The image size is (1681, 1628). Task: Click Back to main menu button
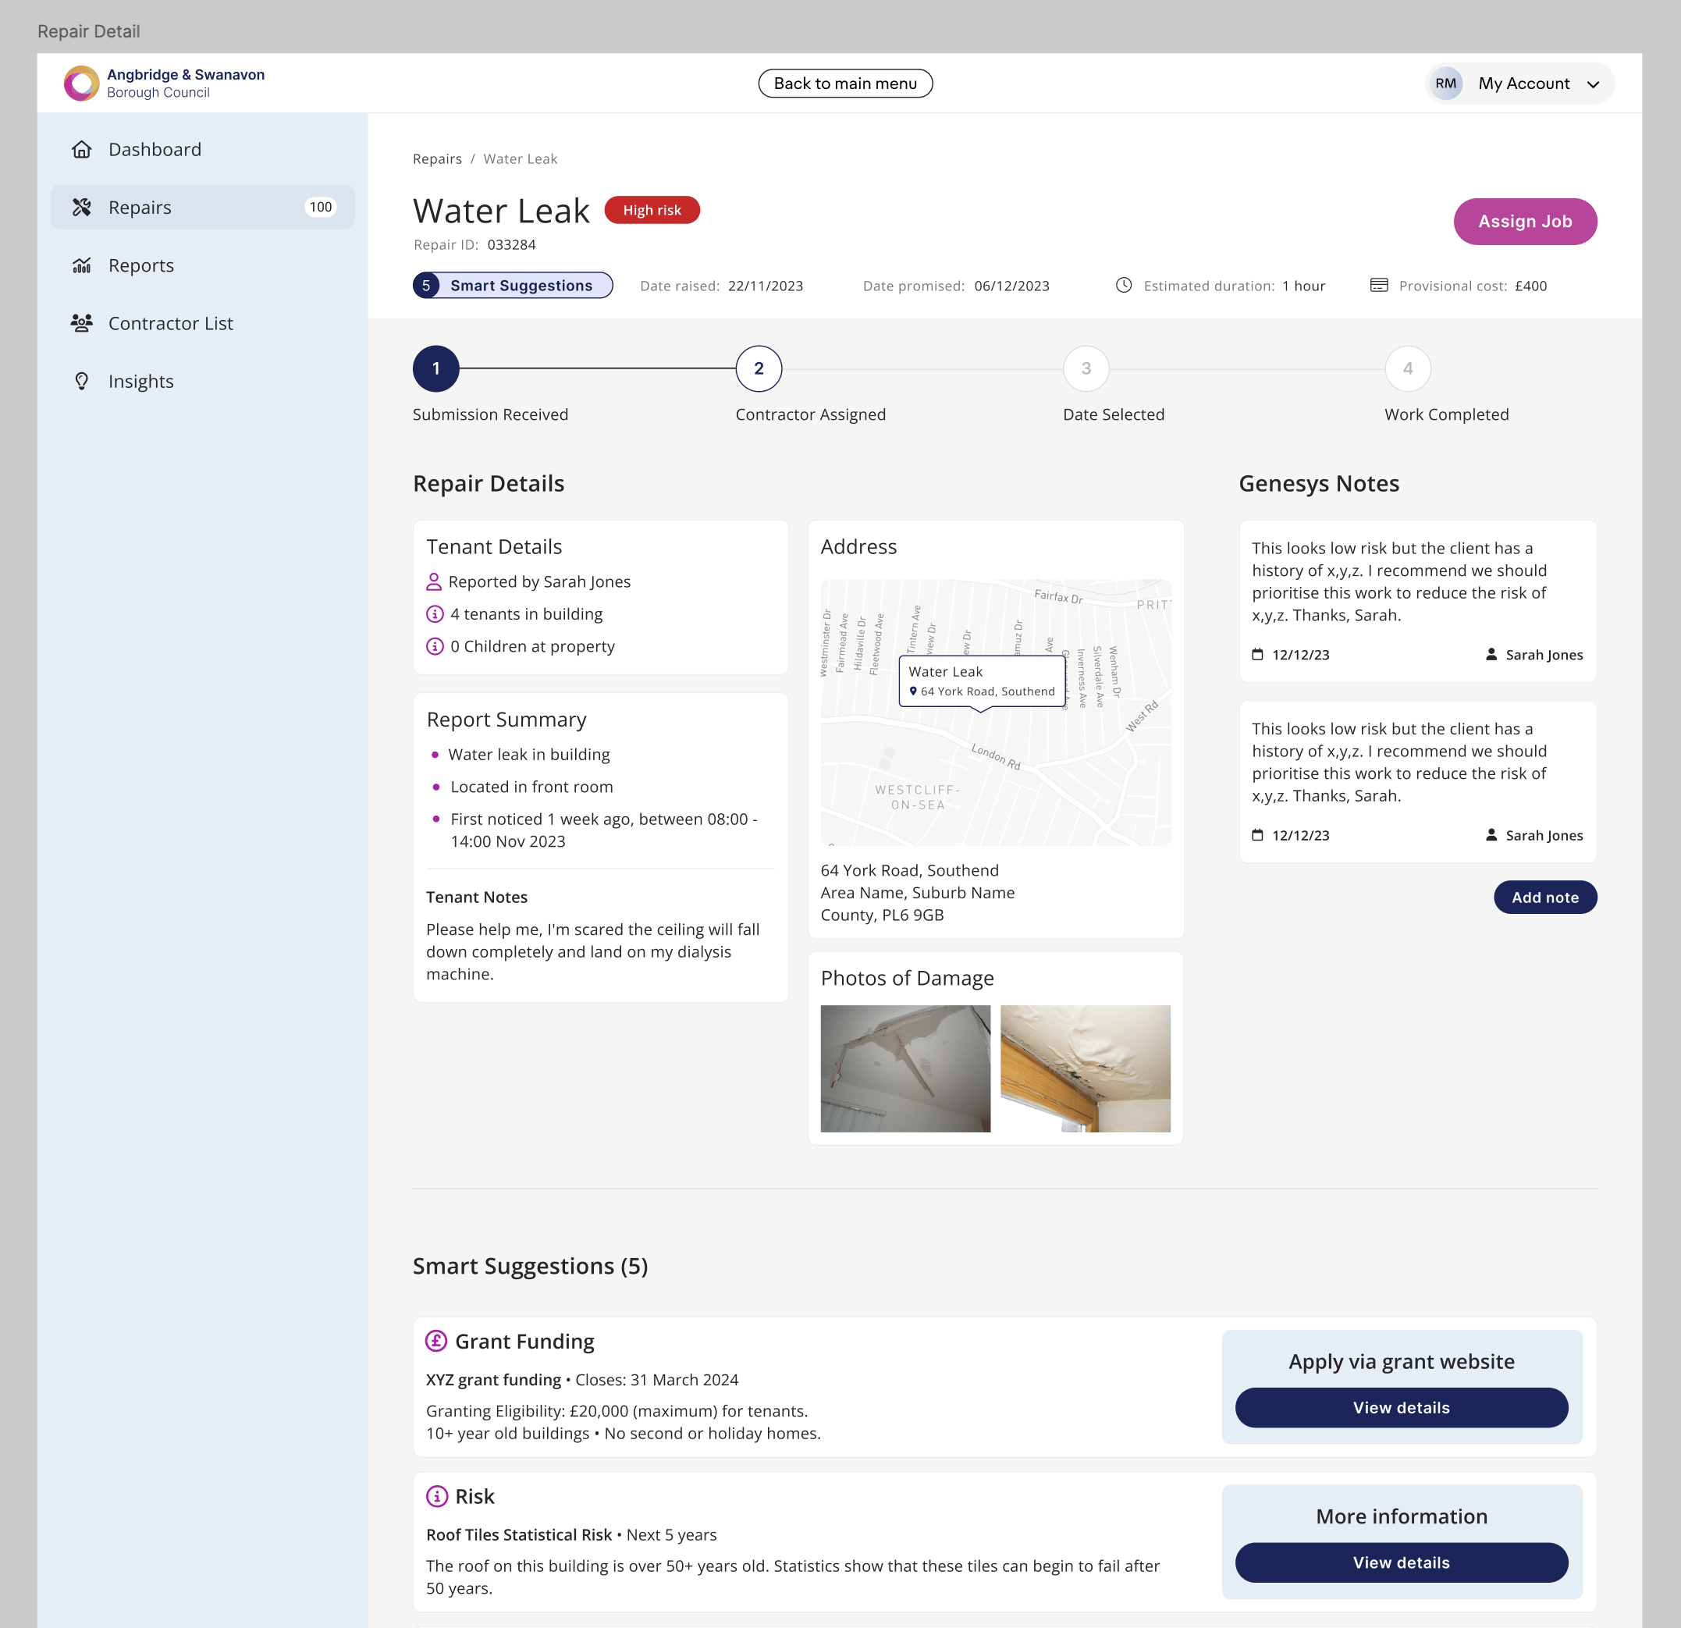844,84
